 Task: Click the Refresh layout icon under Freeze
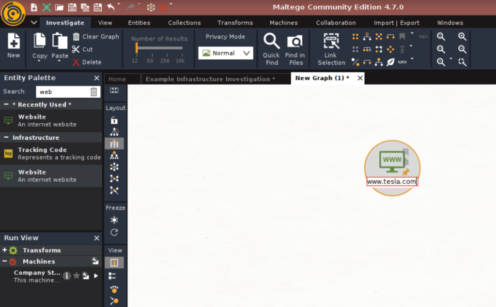click(114, 233)
